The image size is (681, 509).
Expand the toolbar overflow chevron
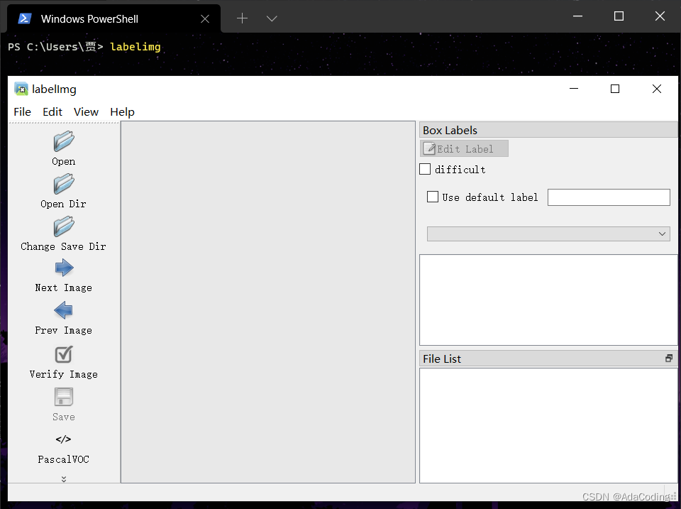tap(64, 479)
